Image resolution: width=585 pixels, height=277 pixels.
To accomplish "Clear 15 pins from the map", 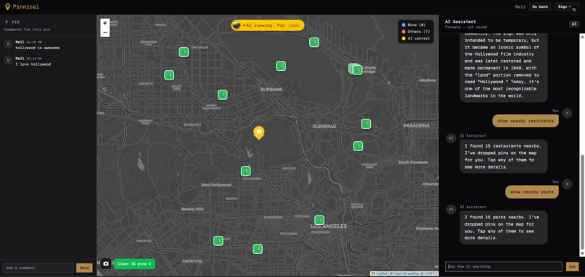I will 134,263.
